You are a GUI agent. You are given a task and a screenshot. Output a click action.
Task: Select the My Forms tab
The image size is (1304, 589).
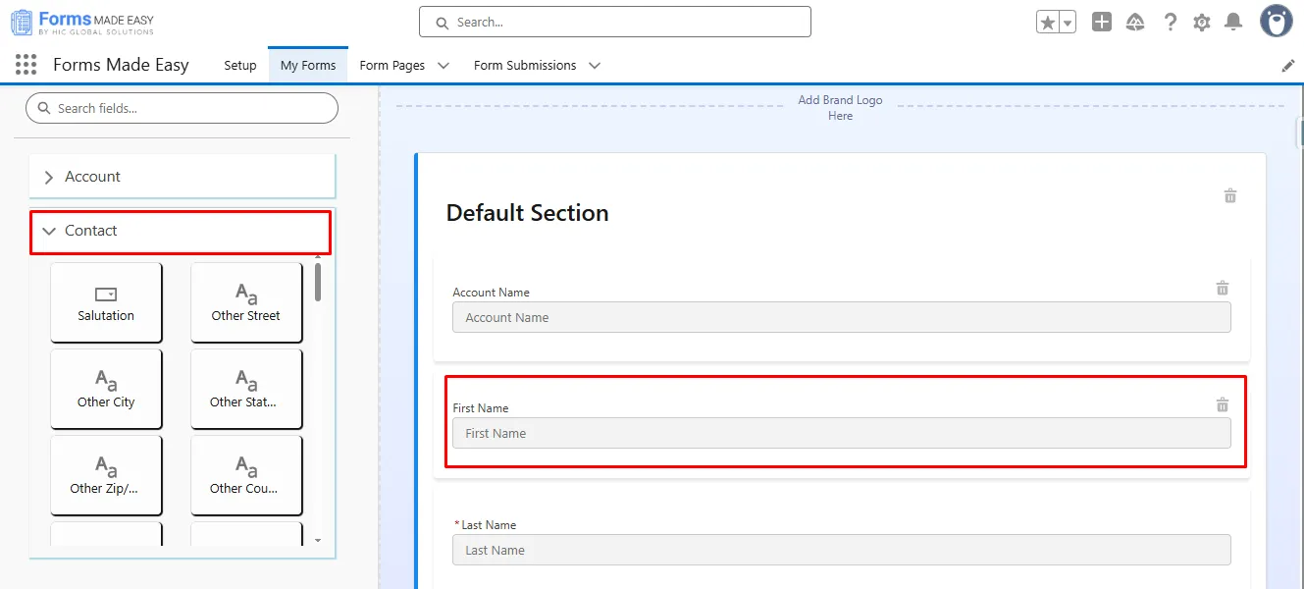[308, 66]
